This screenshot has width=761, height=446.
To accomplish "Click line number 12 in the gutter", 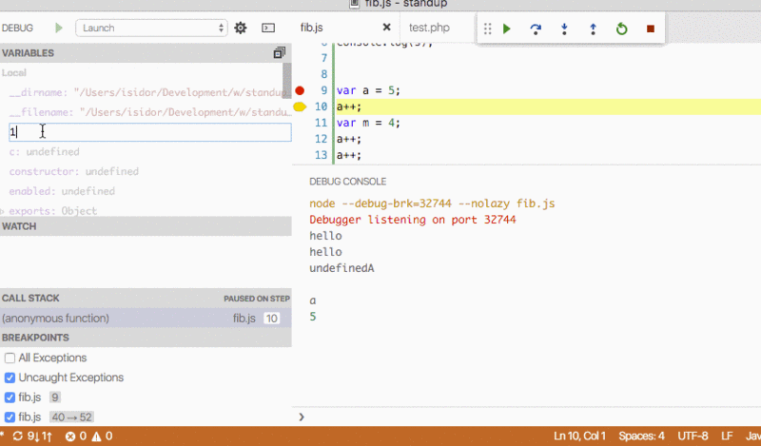I will [321, 139].
